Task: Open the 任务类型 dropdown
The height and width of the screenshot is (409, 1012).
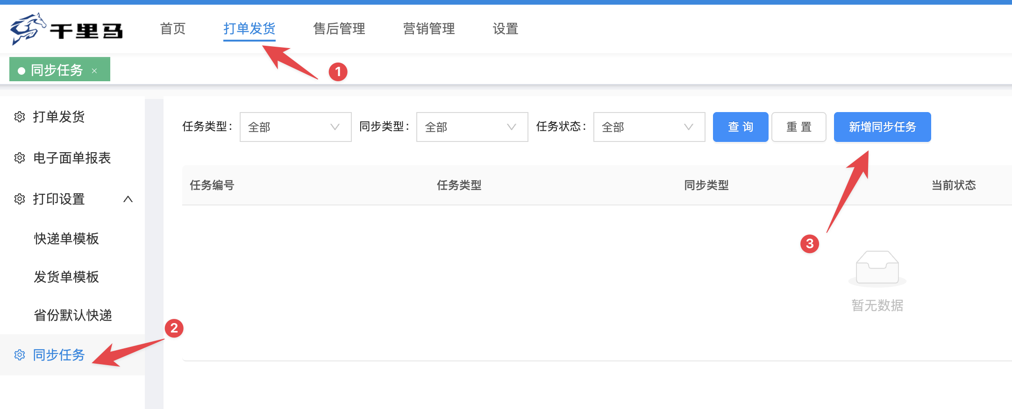Action: click(295, 127)
